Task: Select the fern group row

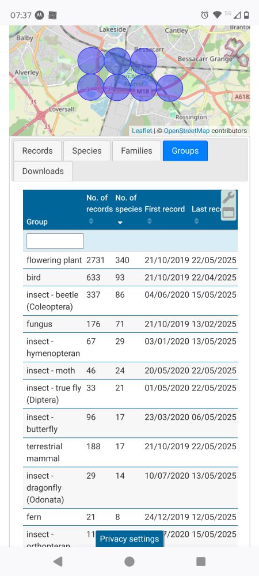Action: 130,517
